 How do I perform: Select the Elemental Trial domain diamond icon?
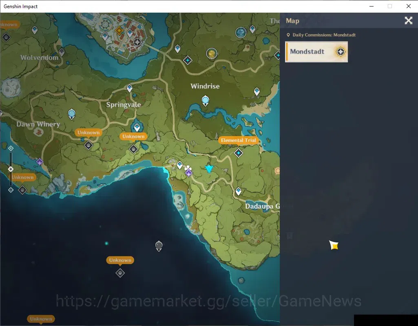[239, 153]
